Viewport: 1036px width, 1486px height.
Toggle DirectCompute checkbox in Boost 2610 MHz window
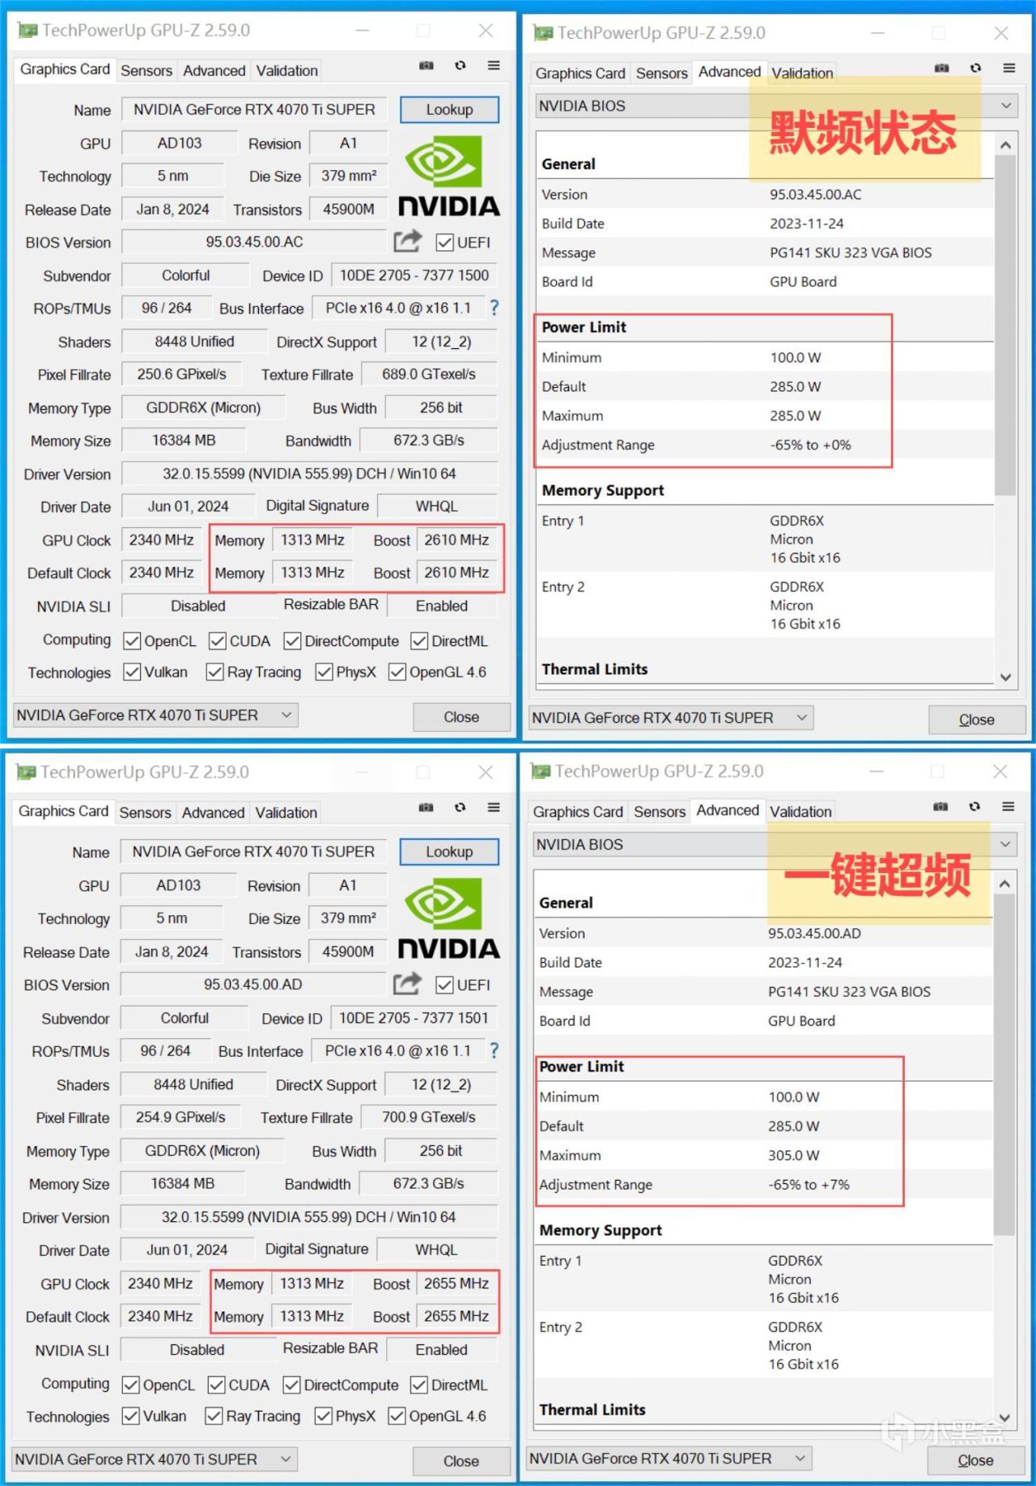[x=292, y=641]
